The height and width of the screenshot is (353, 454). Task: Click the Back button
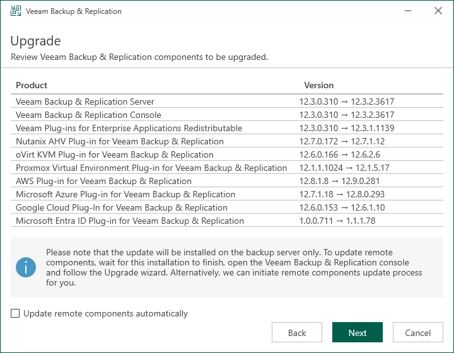point(297,333)
